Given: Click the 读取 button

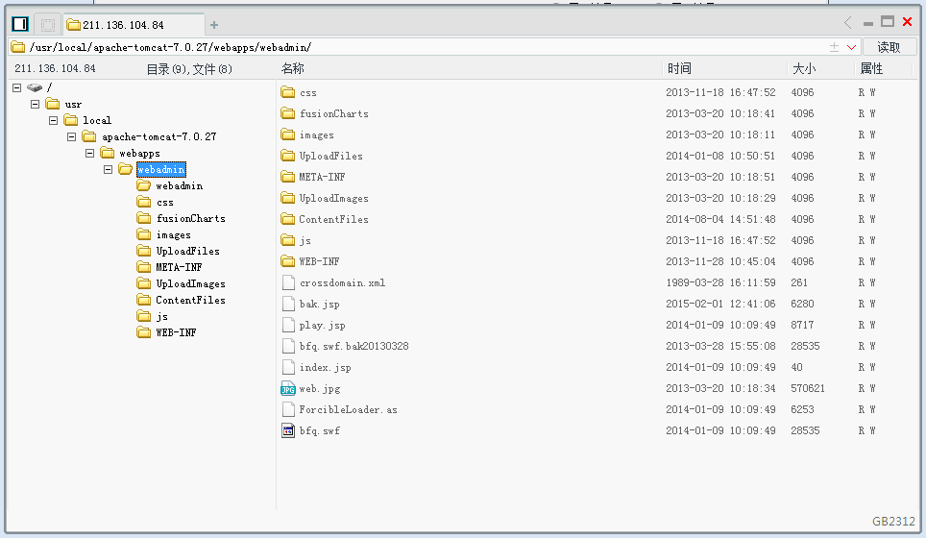Looking at the screenshot, I should 889,47.
